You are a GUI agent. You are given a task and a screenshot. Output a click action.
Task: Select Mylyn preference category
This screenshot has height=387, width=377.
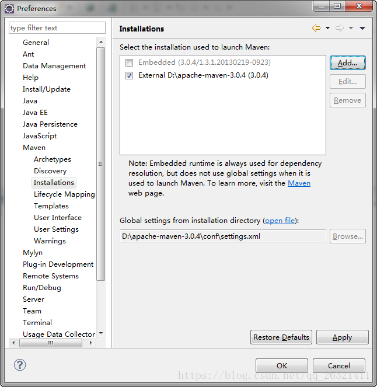[33, 253]
